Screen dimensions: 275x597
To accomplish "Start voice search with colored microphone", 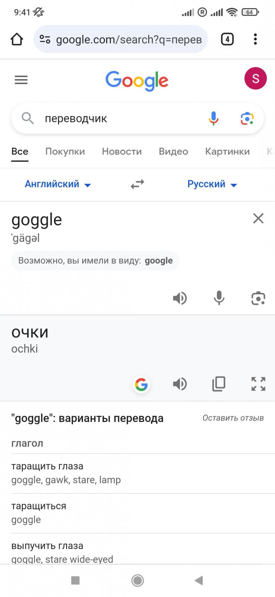I will coord(213,118).
